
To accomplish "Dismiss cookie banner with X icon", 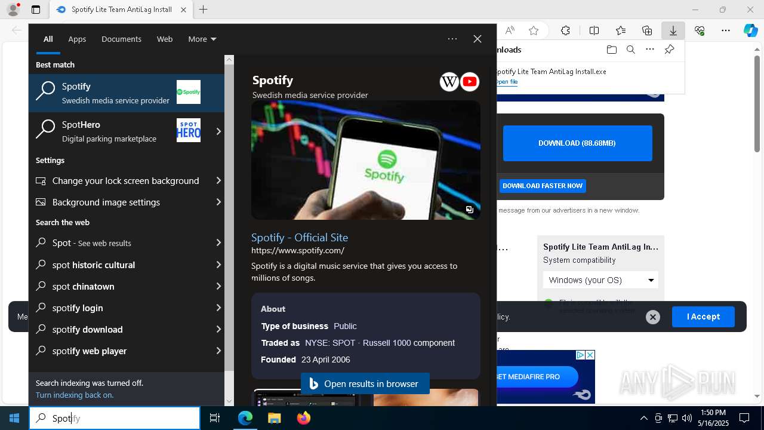I will [653, 317].
